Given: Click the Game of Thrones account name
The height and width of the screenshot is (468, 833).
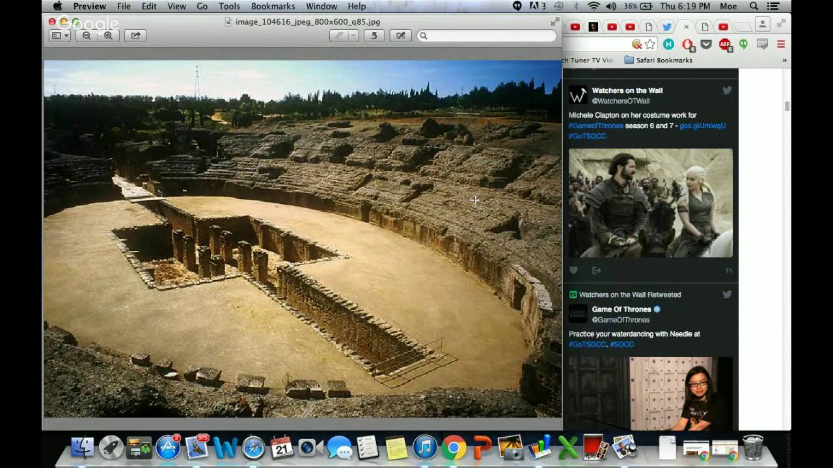Looking at the screenshot, I should [x=621, y=309].
